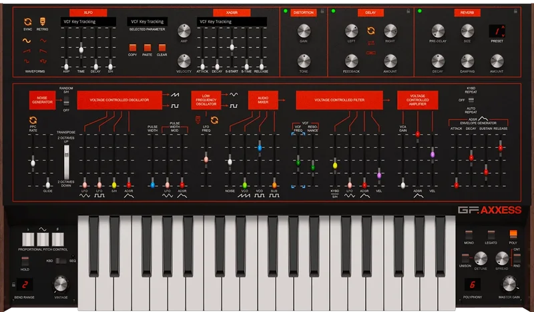The height and width of the screenshot is (312, 534).
Task: Click the Reverb Damping knob
Action: click(x=467, y=61)
